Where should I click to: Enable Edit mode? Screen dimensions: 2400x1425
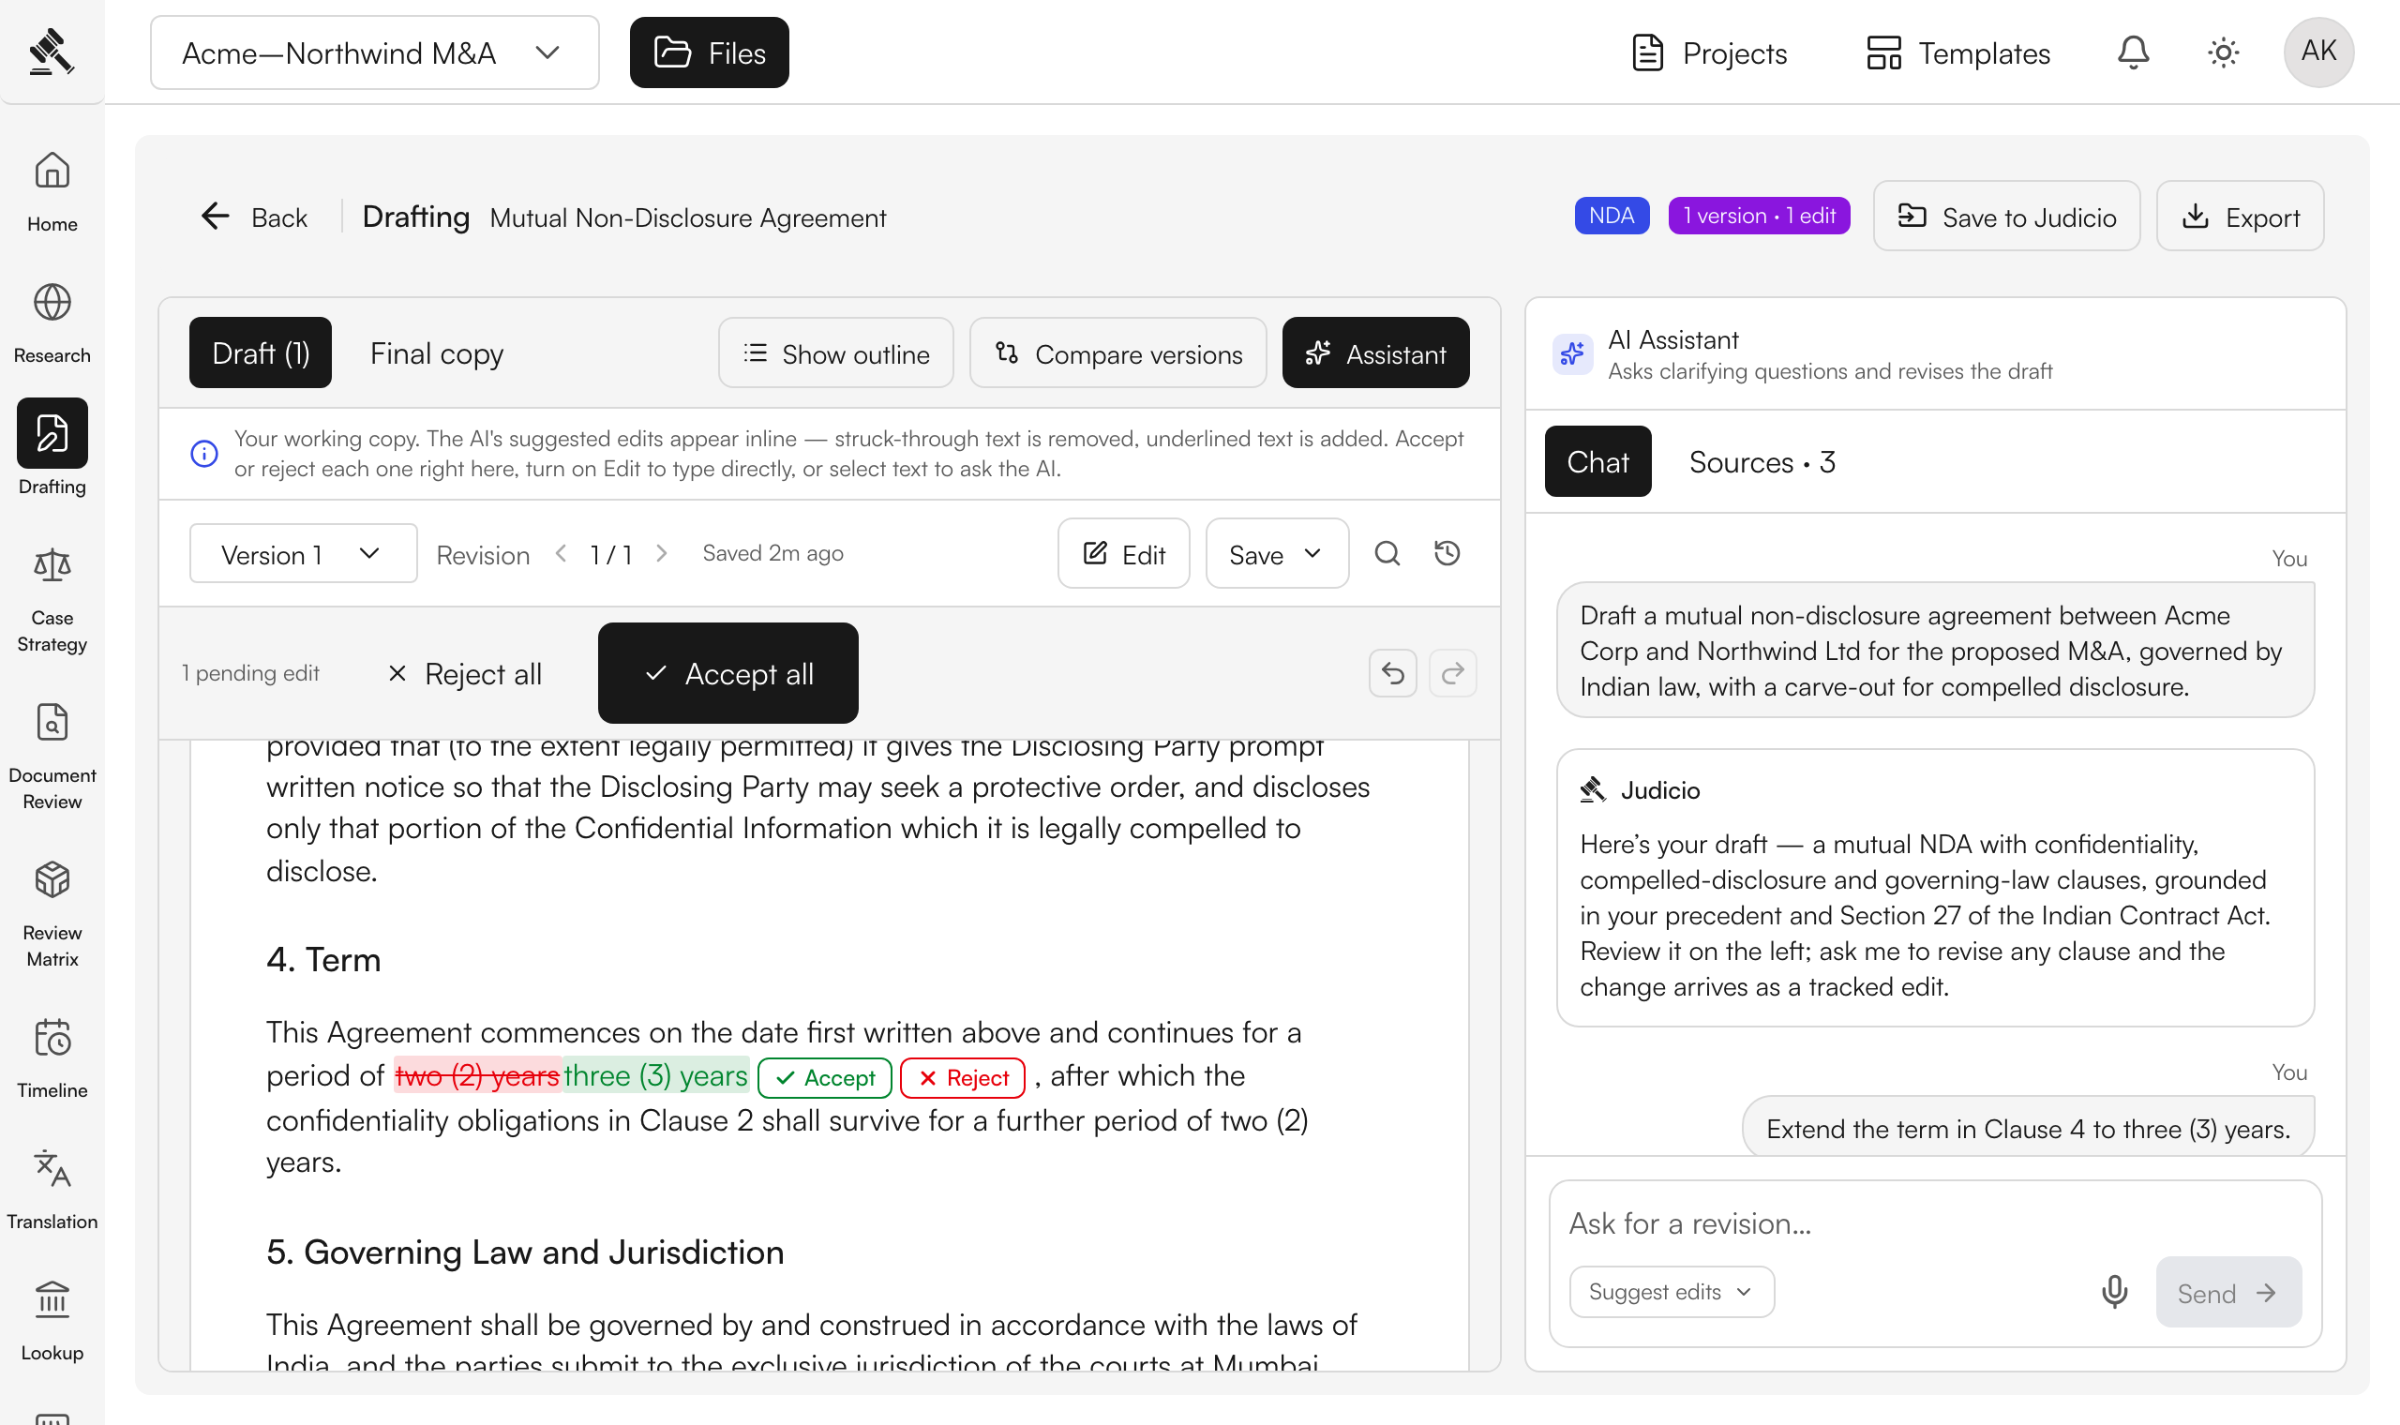pyautogui.click(x=1124, y=554)
